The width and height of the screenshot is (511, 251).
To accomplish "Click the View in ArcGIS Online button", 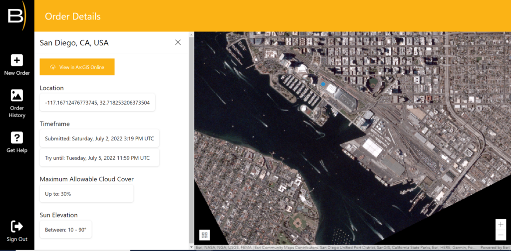I will click(x=77, y=67).
